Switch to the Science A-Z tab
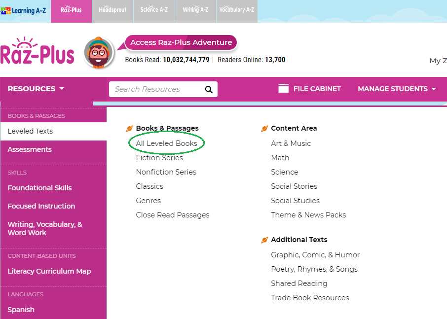Screen dimensions: 447x319 (x=154, y=11)
